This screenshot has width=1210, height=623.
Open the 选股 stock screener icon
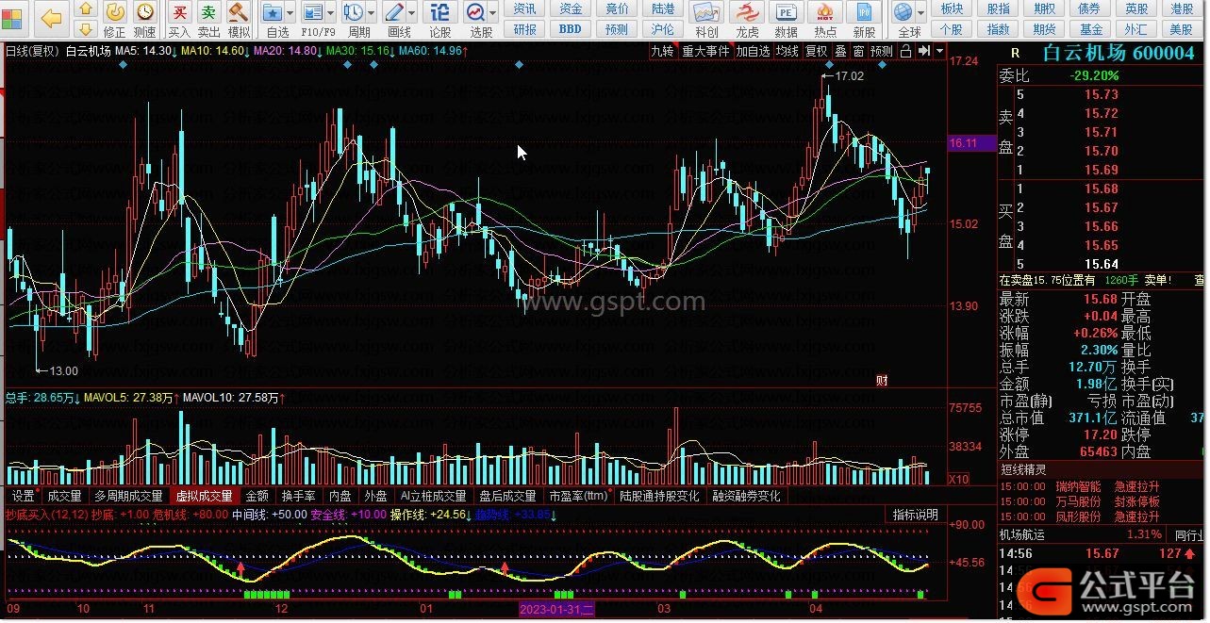click(x=480, y=19)
